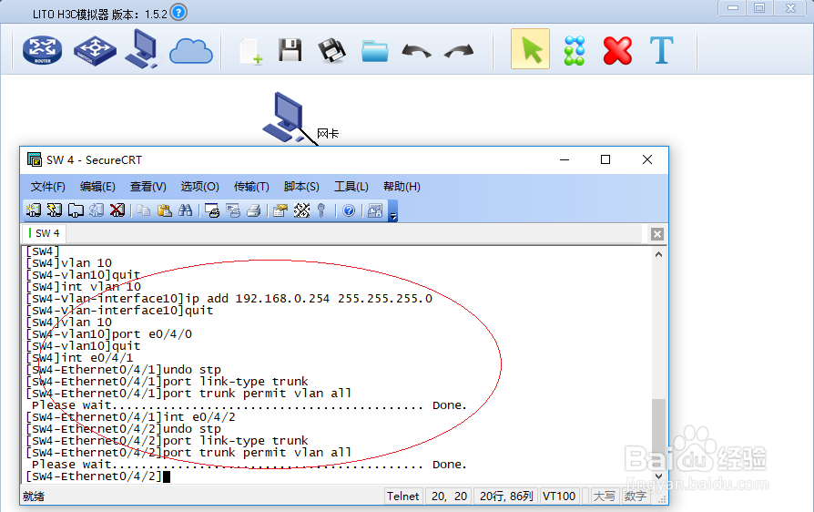814x512 pixels.
Task: Save the topology with the floppy icon
Action: pyautogui.click(x=290, y=50)
